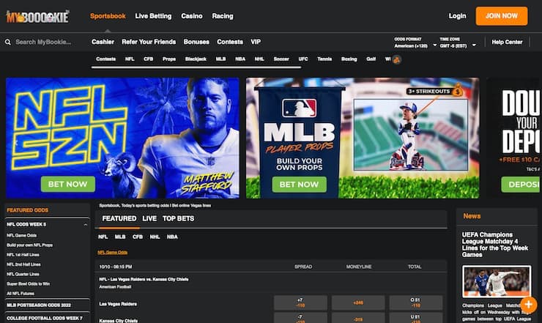
Task: Open NFL Game Odds in the sidebar
Action: (x=21, y=236)
